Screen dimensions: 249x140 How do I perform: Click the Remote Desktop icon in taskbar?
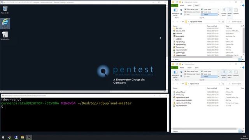pos(16,137)
